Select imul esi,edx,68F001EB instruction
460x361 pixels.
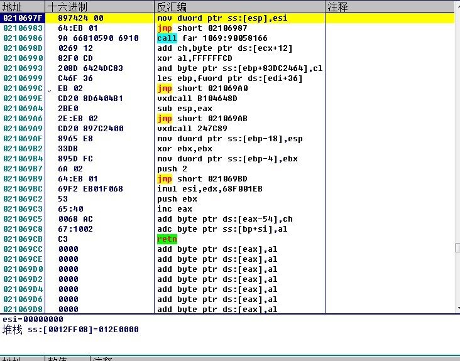[x=210, y=189]
